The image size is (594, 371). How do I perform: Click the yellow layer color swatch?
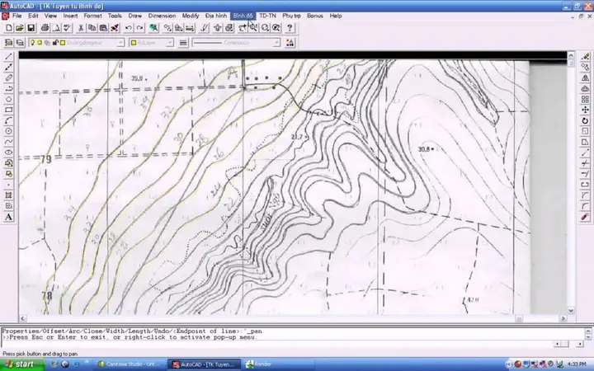pos(63,43)
